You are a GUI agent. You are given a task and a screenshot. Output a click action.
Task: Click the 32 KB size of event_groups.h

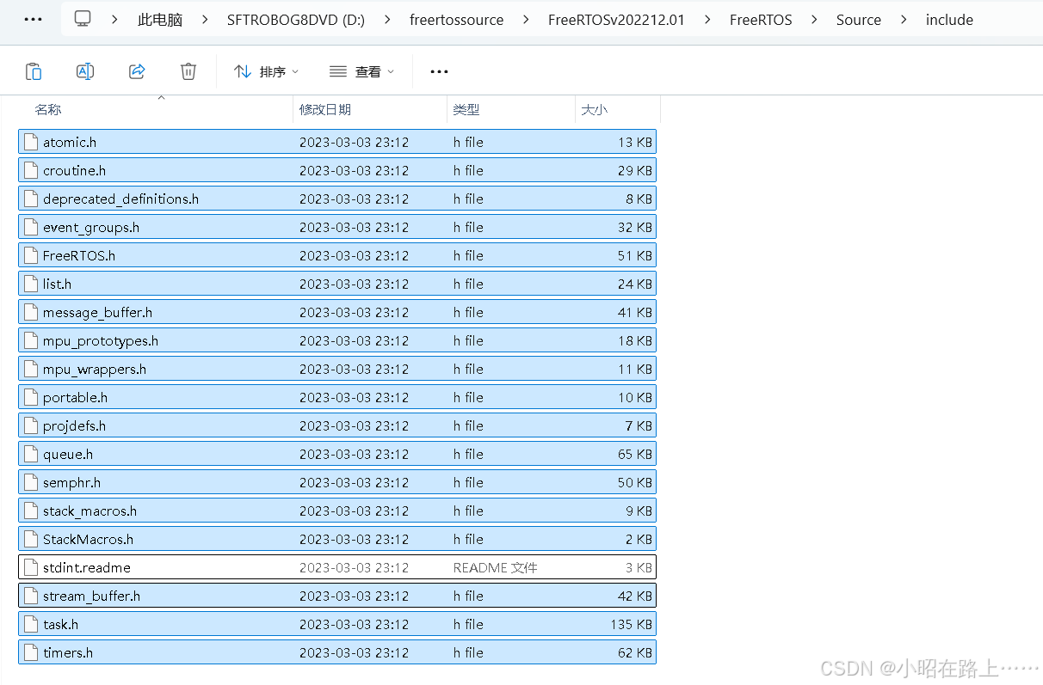click(x=635, y=227)
